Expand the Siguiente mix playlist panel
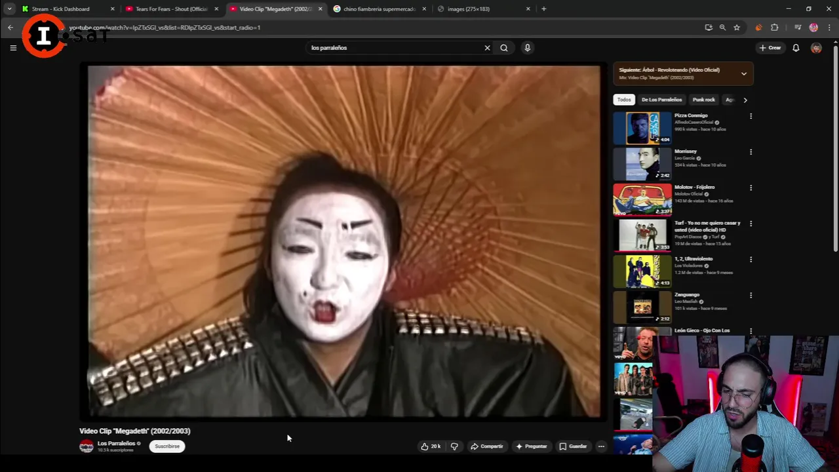This screenshot has height=472, width=839. (x=744, y=74)
